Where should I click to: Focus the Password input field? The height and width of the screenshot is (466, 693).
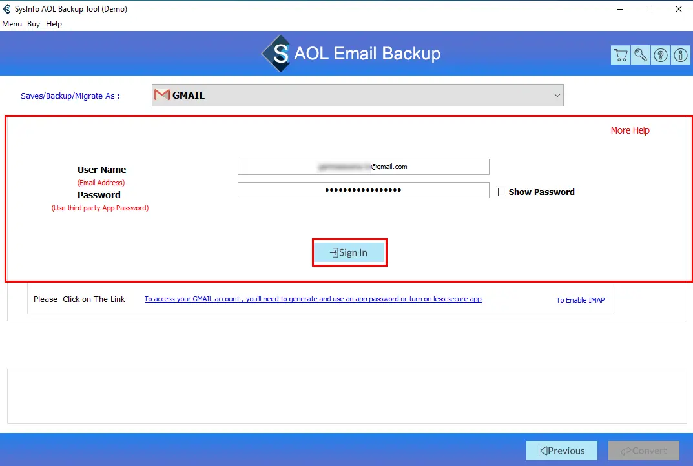coord(364,190)
